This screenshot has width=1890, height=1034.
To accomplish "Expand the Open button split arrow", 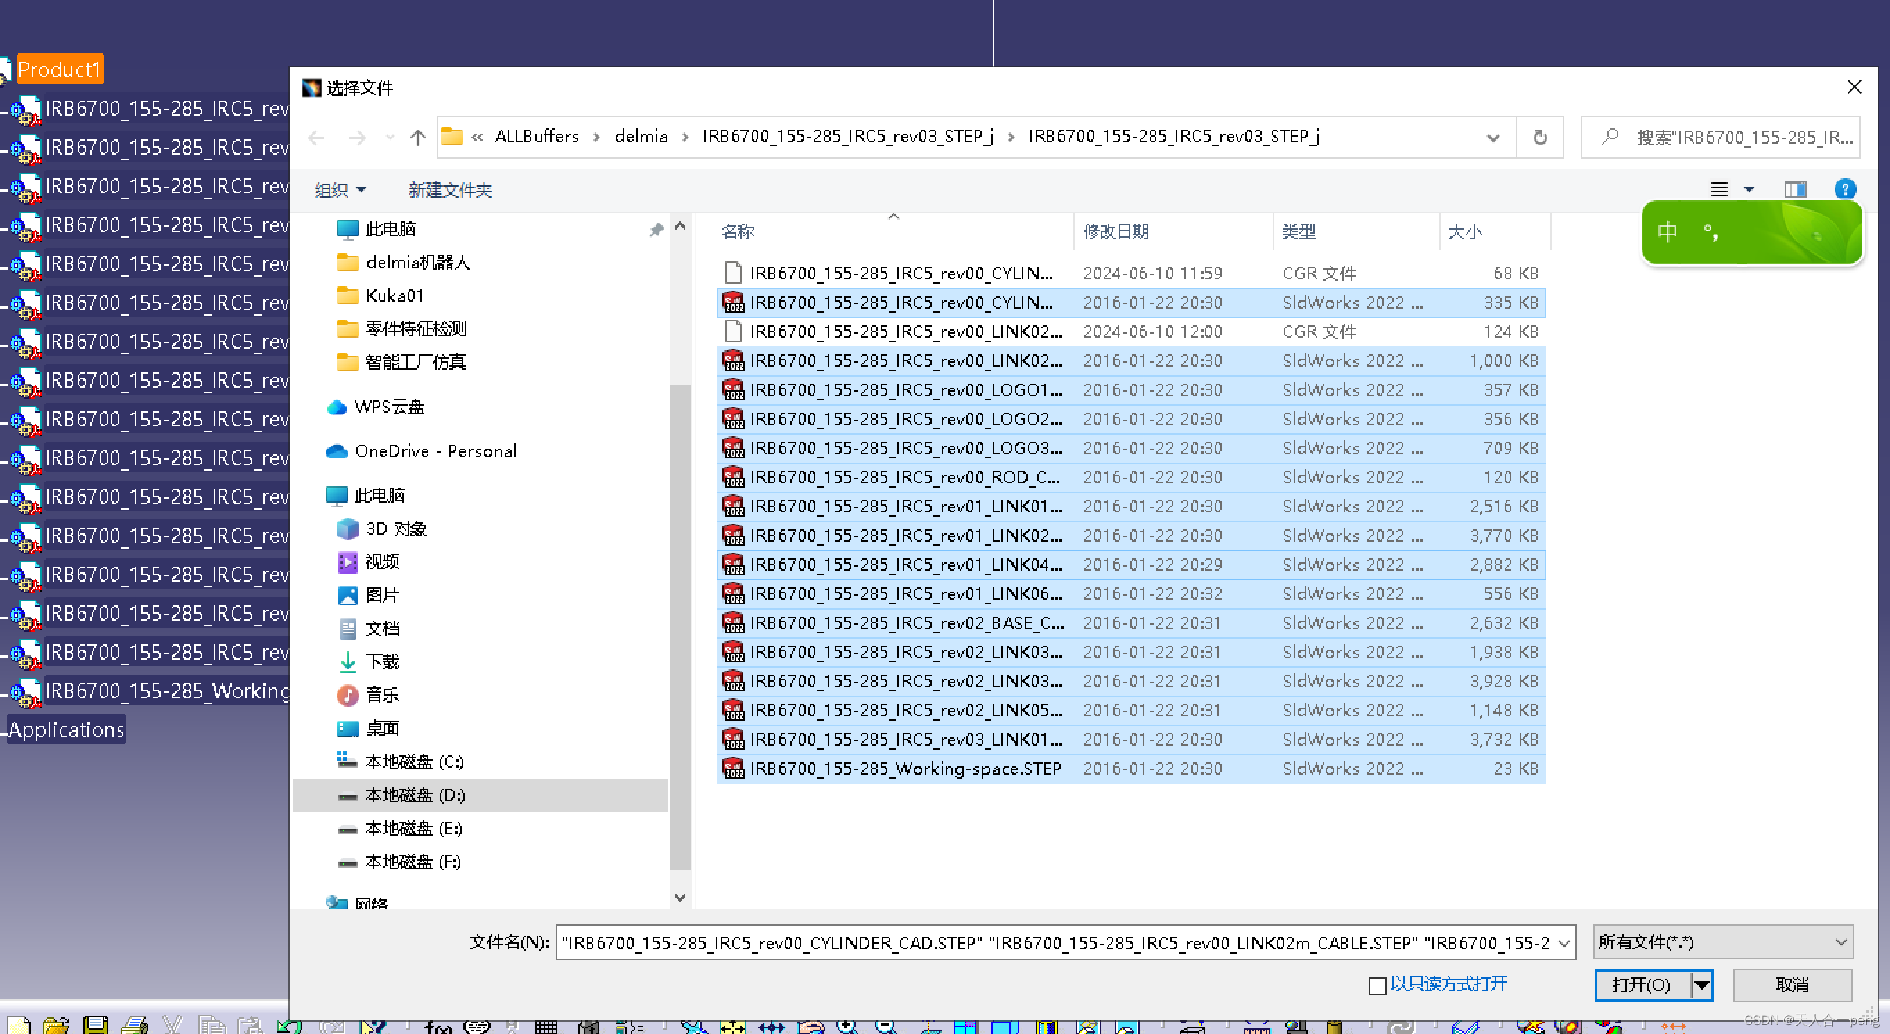I will point(1701,985).
